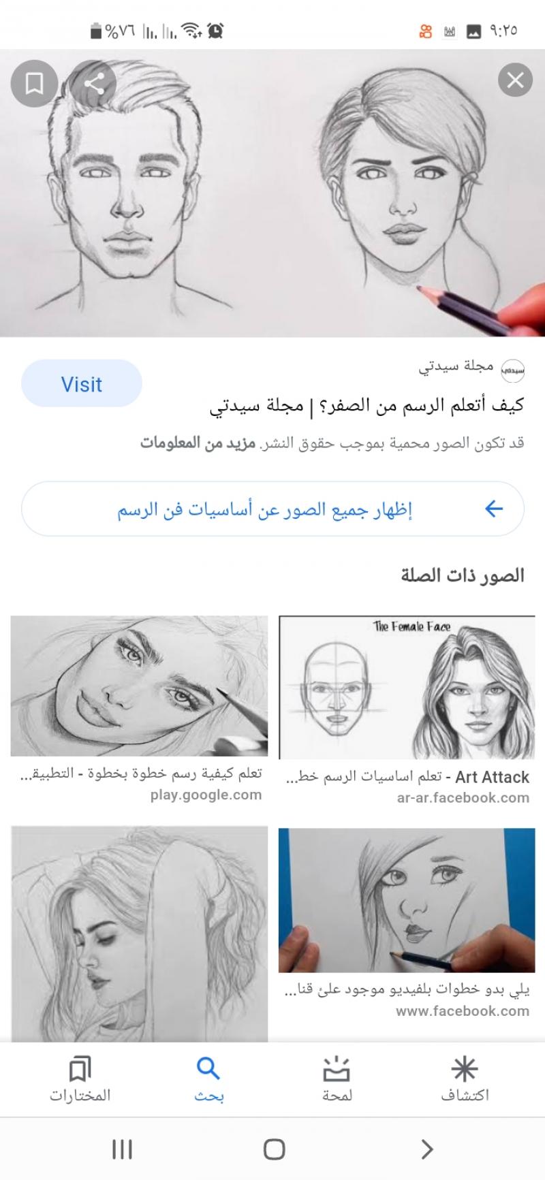Tap the back arrow in show-all-images pill

click(x=493, y=509)
